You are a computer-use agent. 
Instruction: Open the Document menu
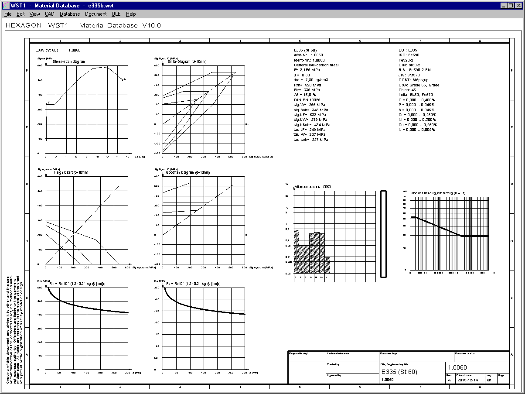pyautogui.click(x=95, y=14)
